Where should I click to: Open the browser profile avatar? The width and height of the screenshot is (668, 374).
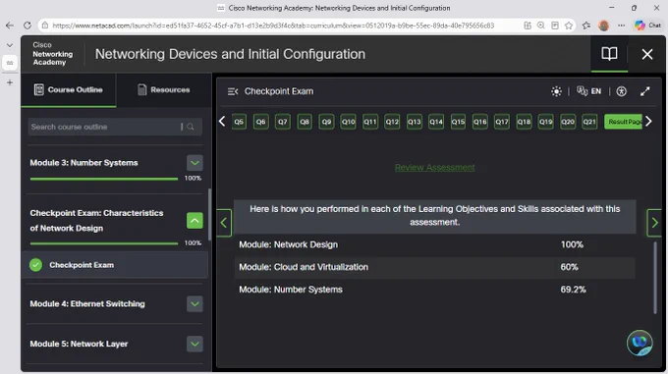pyautogui.click(x=603, y=26)
